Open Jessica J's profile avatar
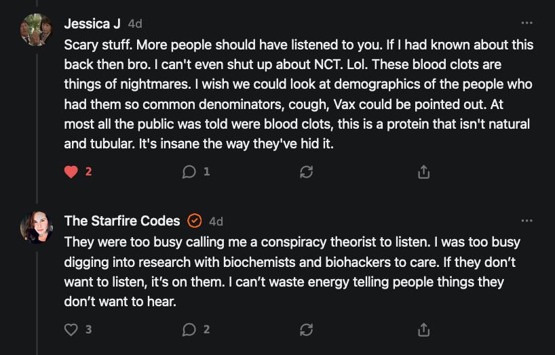This screenshot has width=555, height=355. (x=36, y=29)
